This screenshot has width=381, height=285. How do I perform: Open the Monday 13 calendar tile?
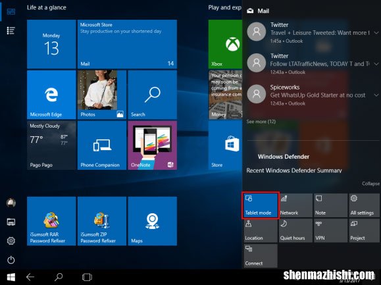[51, 44]
